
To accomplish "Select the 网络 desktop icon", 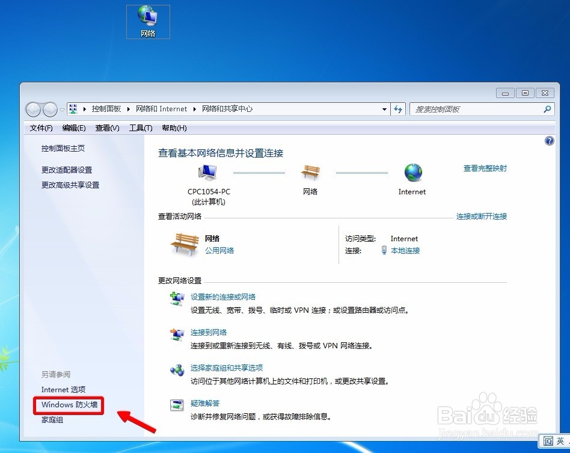I will 148,22.
